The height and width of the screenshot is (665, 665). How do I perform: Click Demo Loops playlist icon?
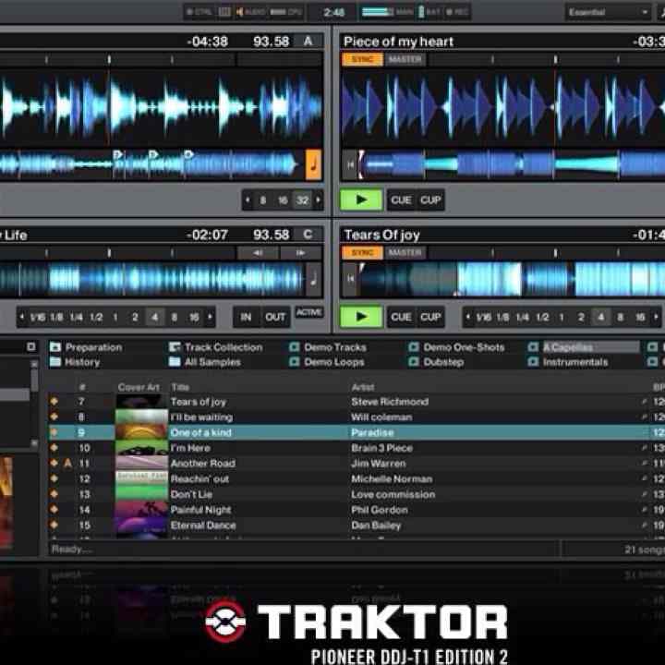294,362
